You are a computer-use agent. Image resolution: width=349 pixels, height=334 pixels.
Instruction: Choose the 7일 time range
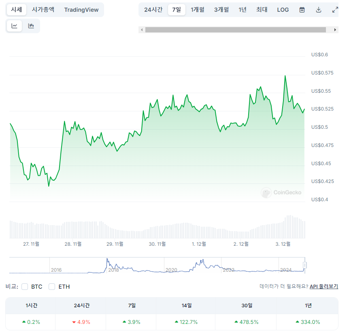tap(177, 10)
